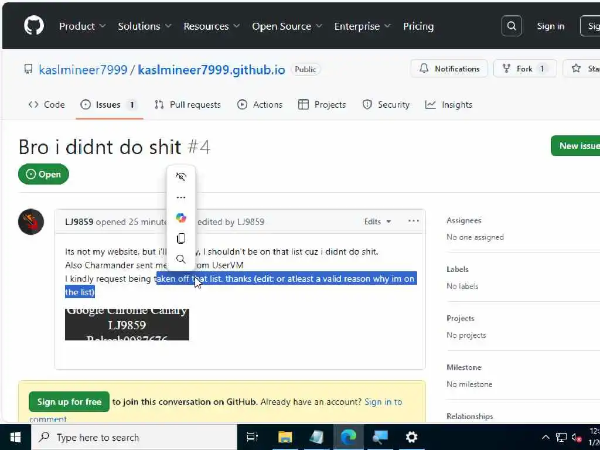This screenshot has width=600, height=450.
Task: Click the issue title 'Bro i didnt do shit'
Action: coord(100,147)
